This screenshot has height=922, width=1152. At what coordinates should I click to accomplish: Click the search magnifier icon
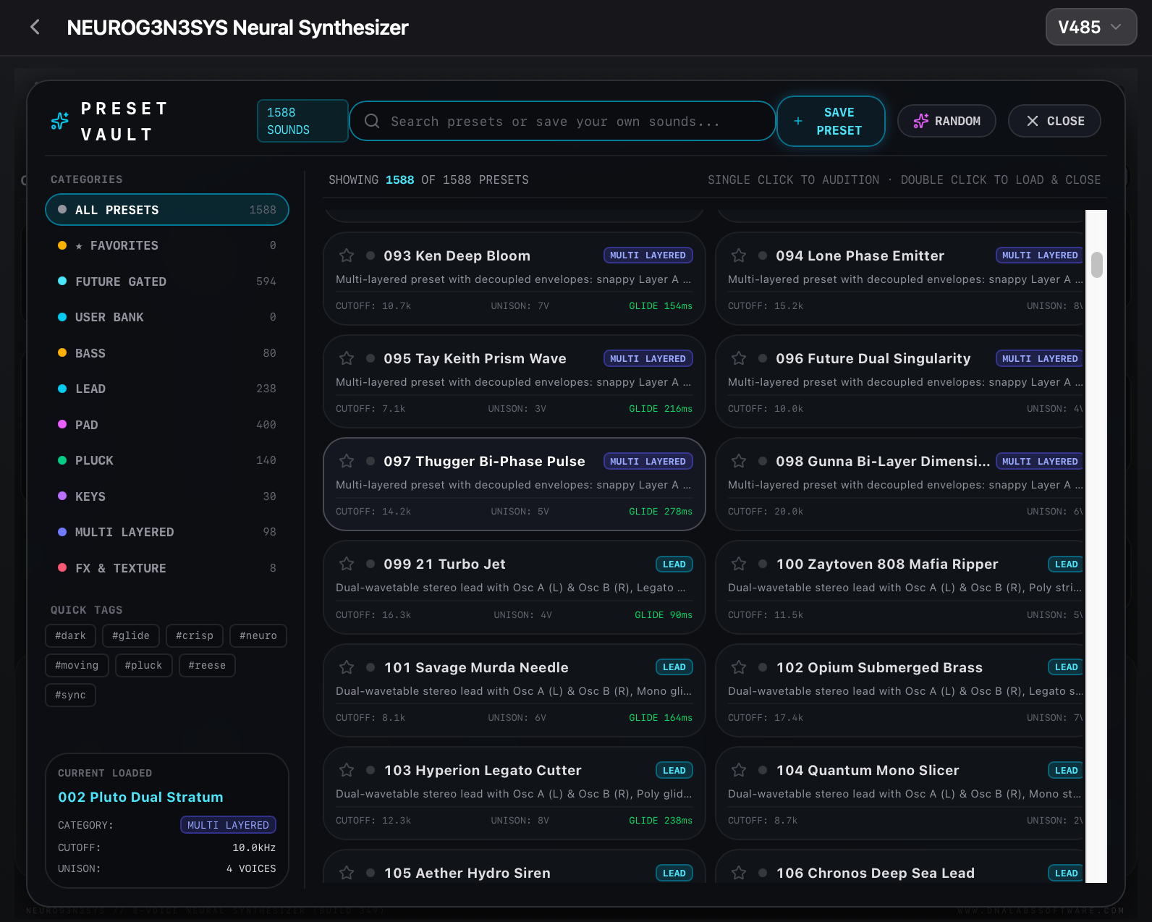372,121
